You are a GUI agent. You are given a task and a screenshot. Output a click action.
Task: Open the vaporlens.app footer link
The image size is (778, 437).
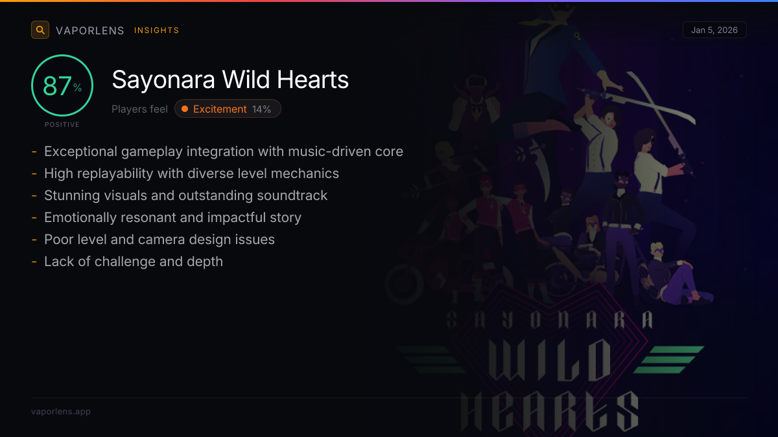61,411
